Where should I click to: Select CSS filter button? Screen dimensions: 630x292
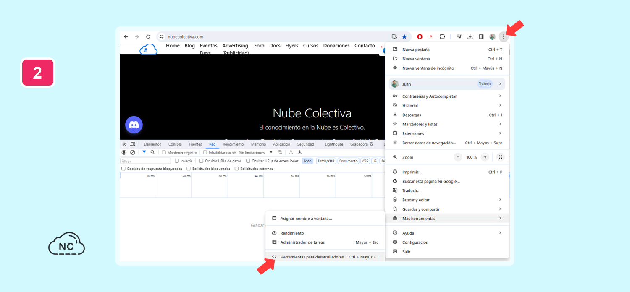pos(365,161)
